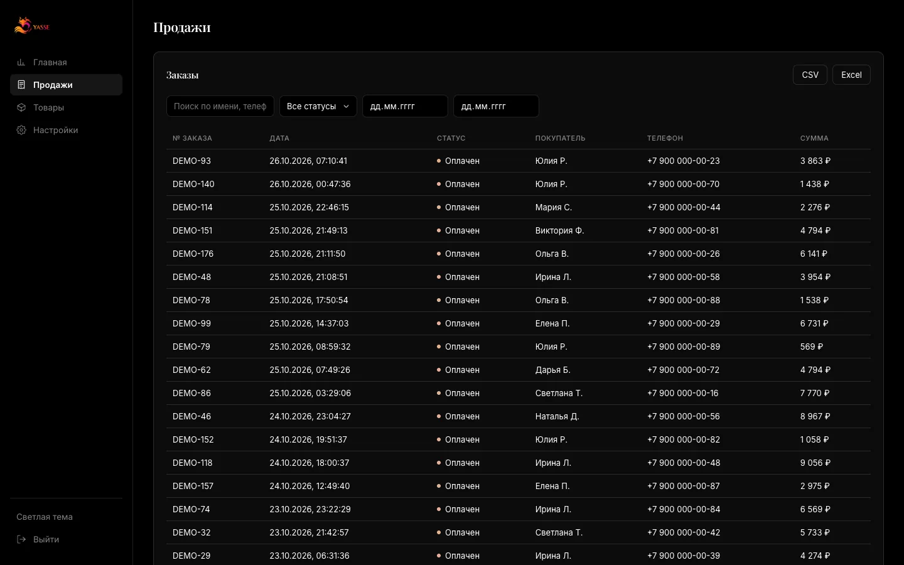Open Главная via its chart icon
The height and width of the screenshot is (565, 904).
pyautogui.click(x=21, y=62)
